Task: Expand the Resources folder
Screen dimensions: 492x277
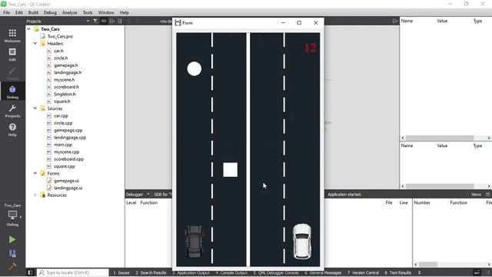Action: tap(35, 195)
